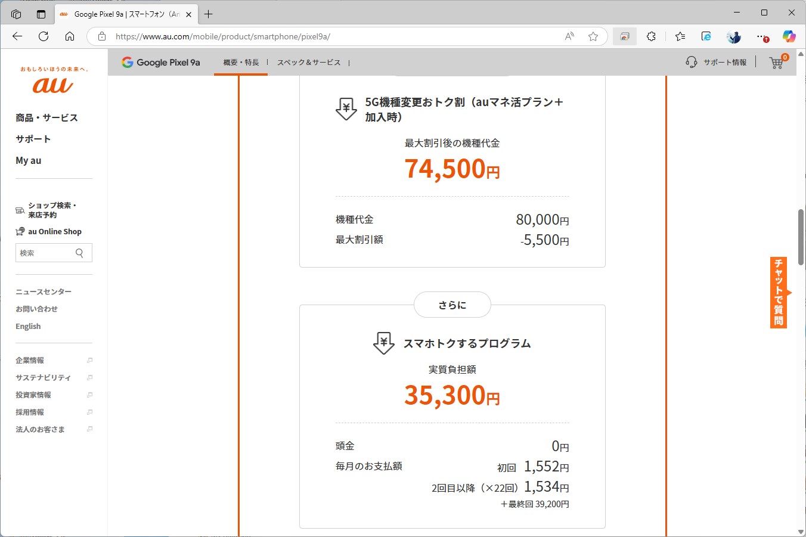
Task: Open Settings and more menu
Action: (762, 37)
